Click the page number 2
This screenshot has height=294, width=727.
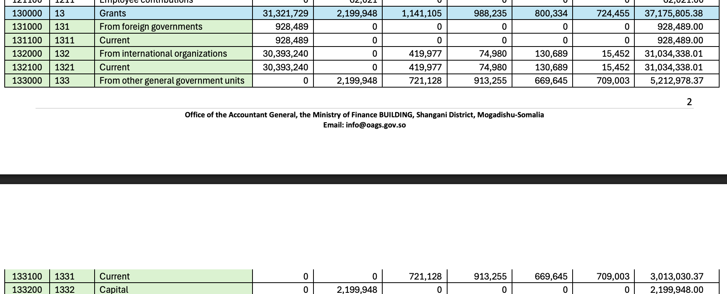point(689,102)
